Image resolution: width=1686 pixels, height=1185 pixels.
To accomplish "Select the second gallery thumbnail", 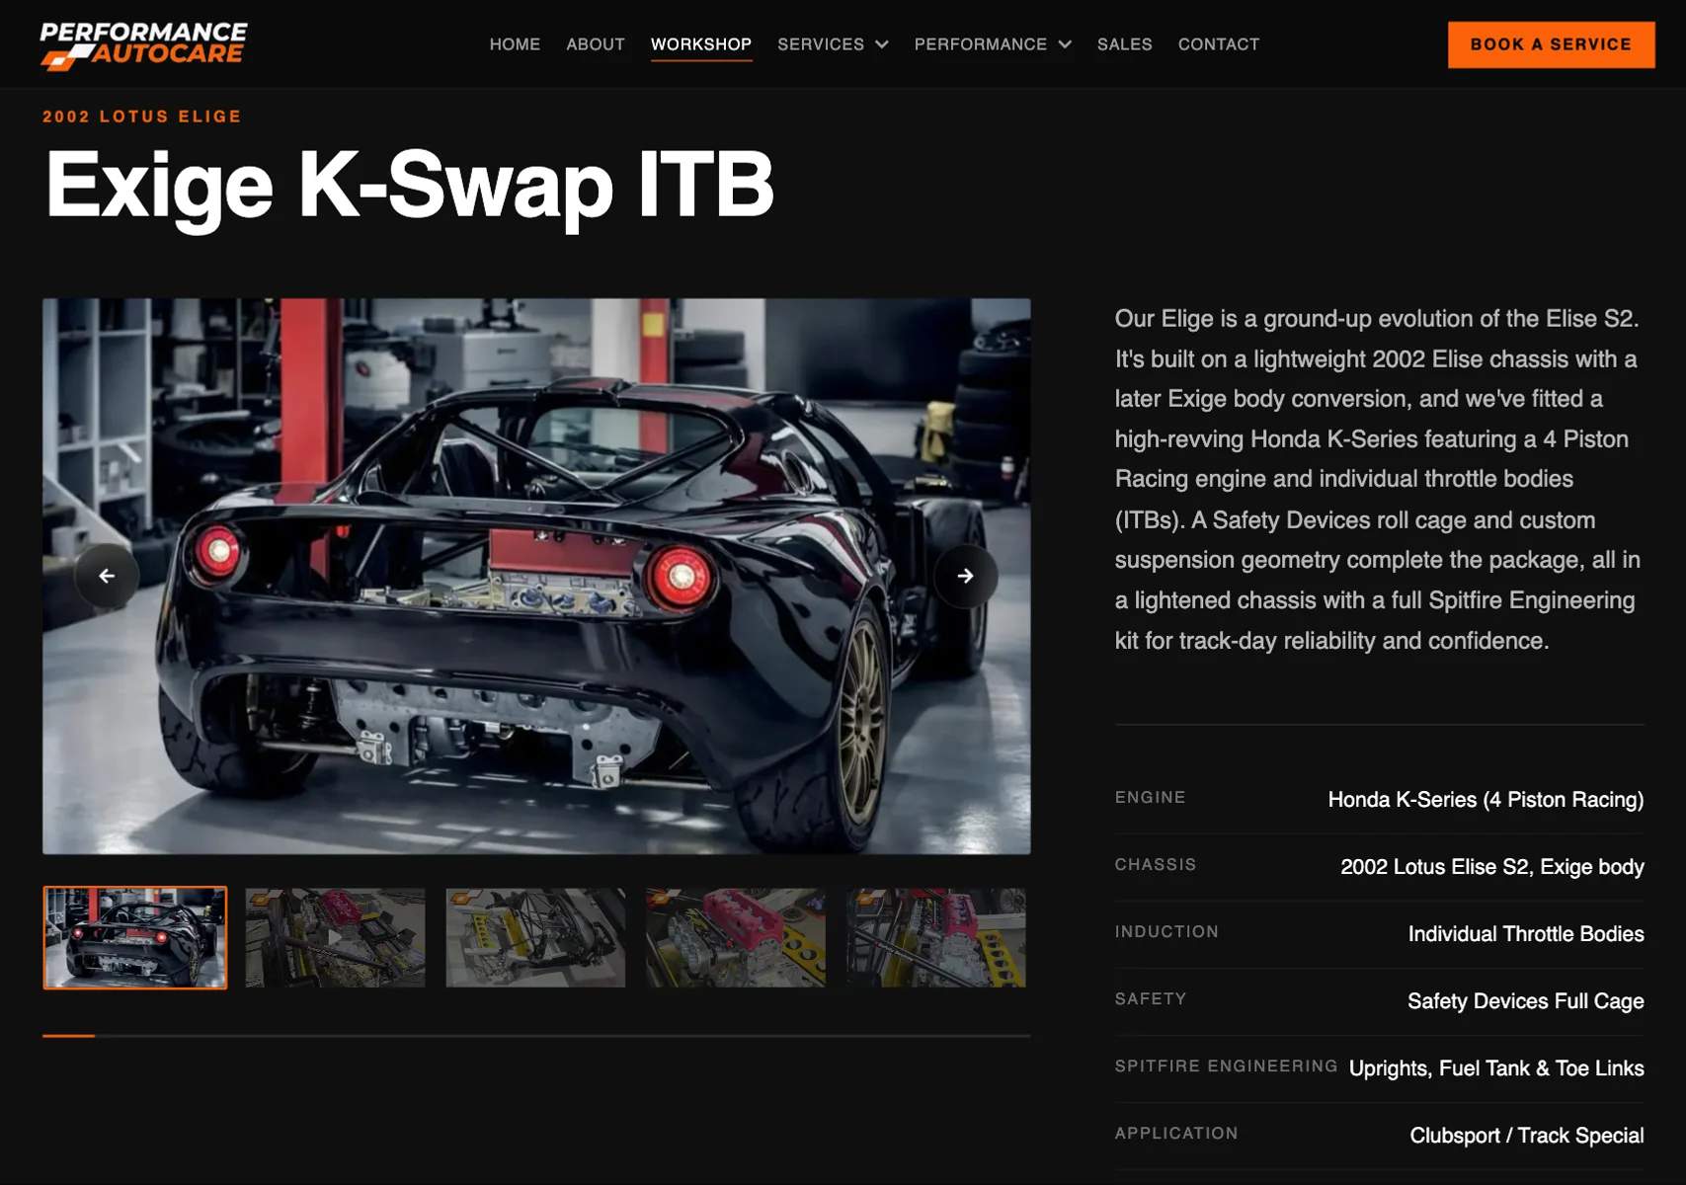I will (x=335, y=937).
